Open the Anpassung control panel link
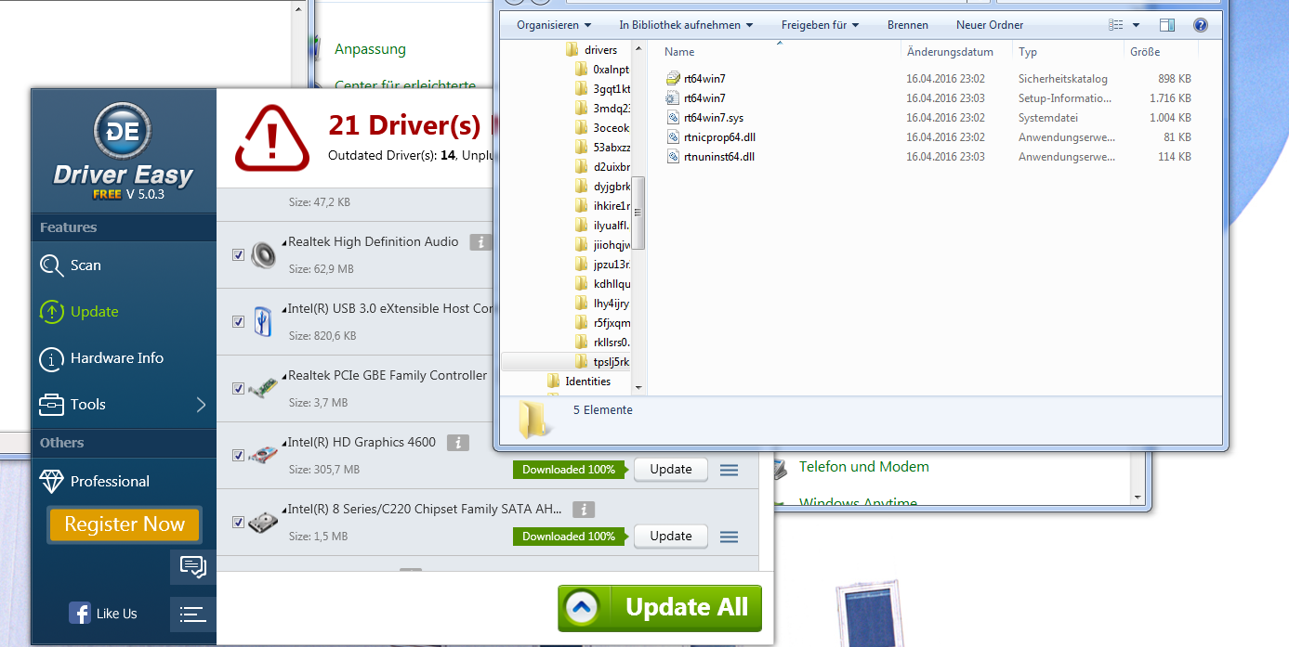This screenshot has width=1289, height=647. point(370,49)
